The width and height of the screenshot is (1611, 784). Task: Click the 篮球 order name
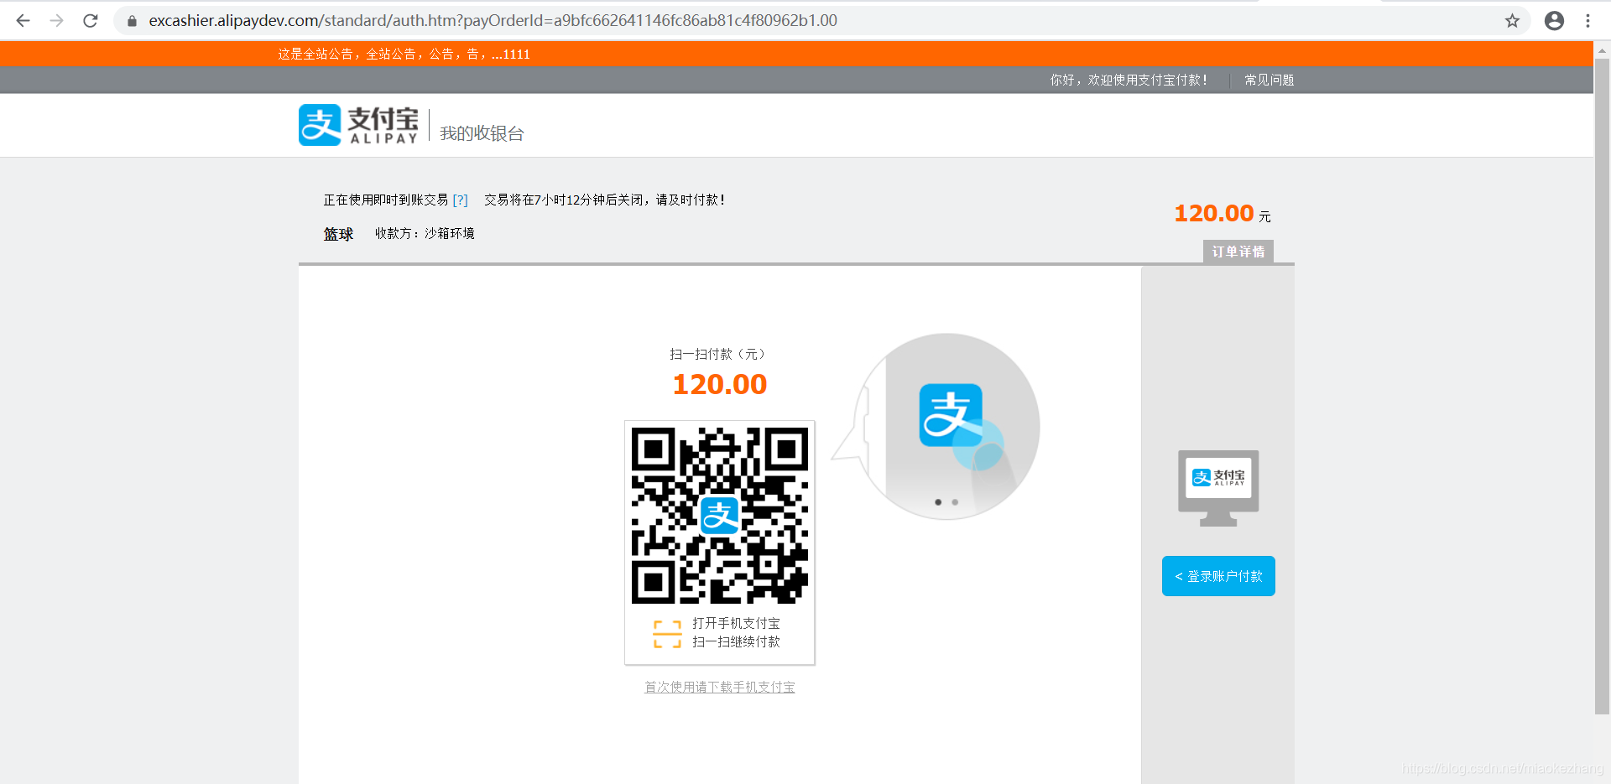pos(339,234)
